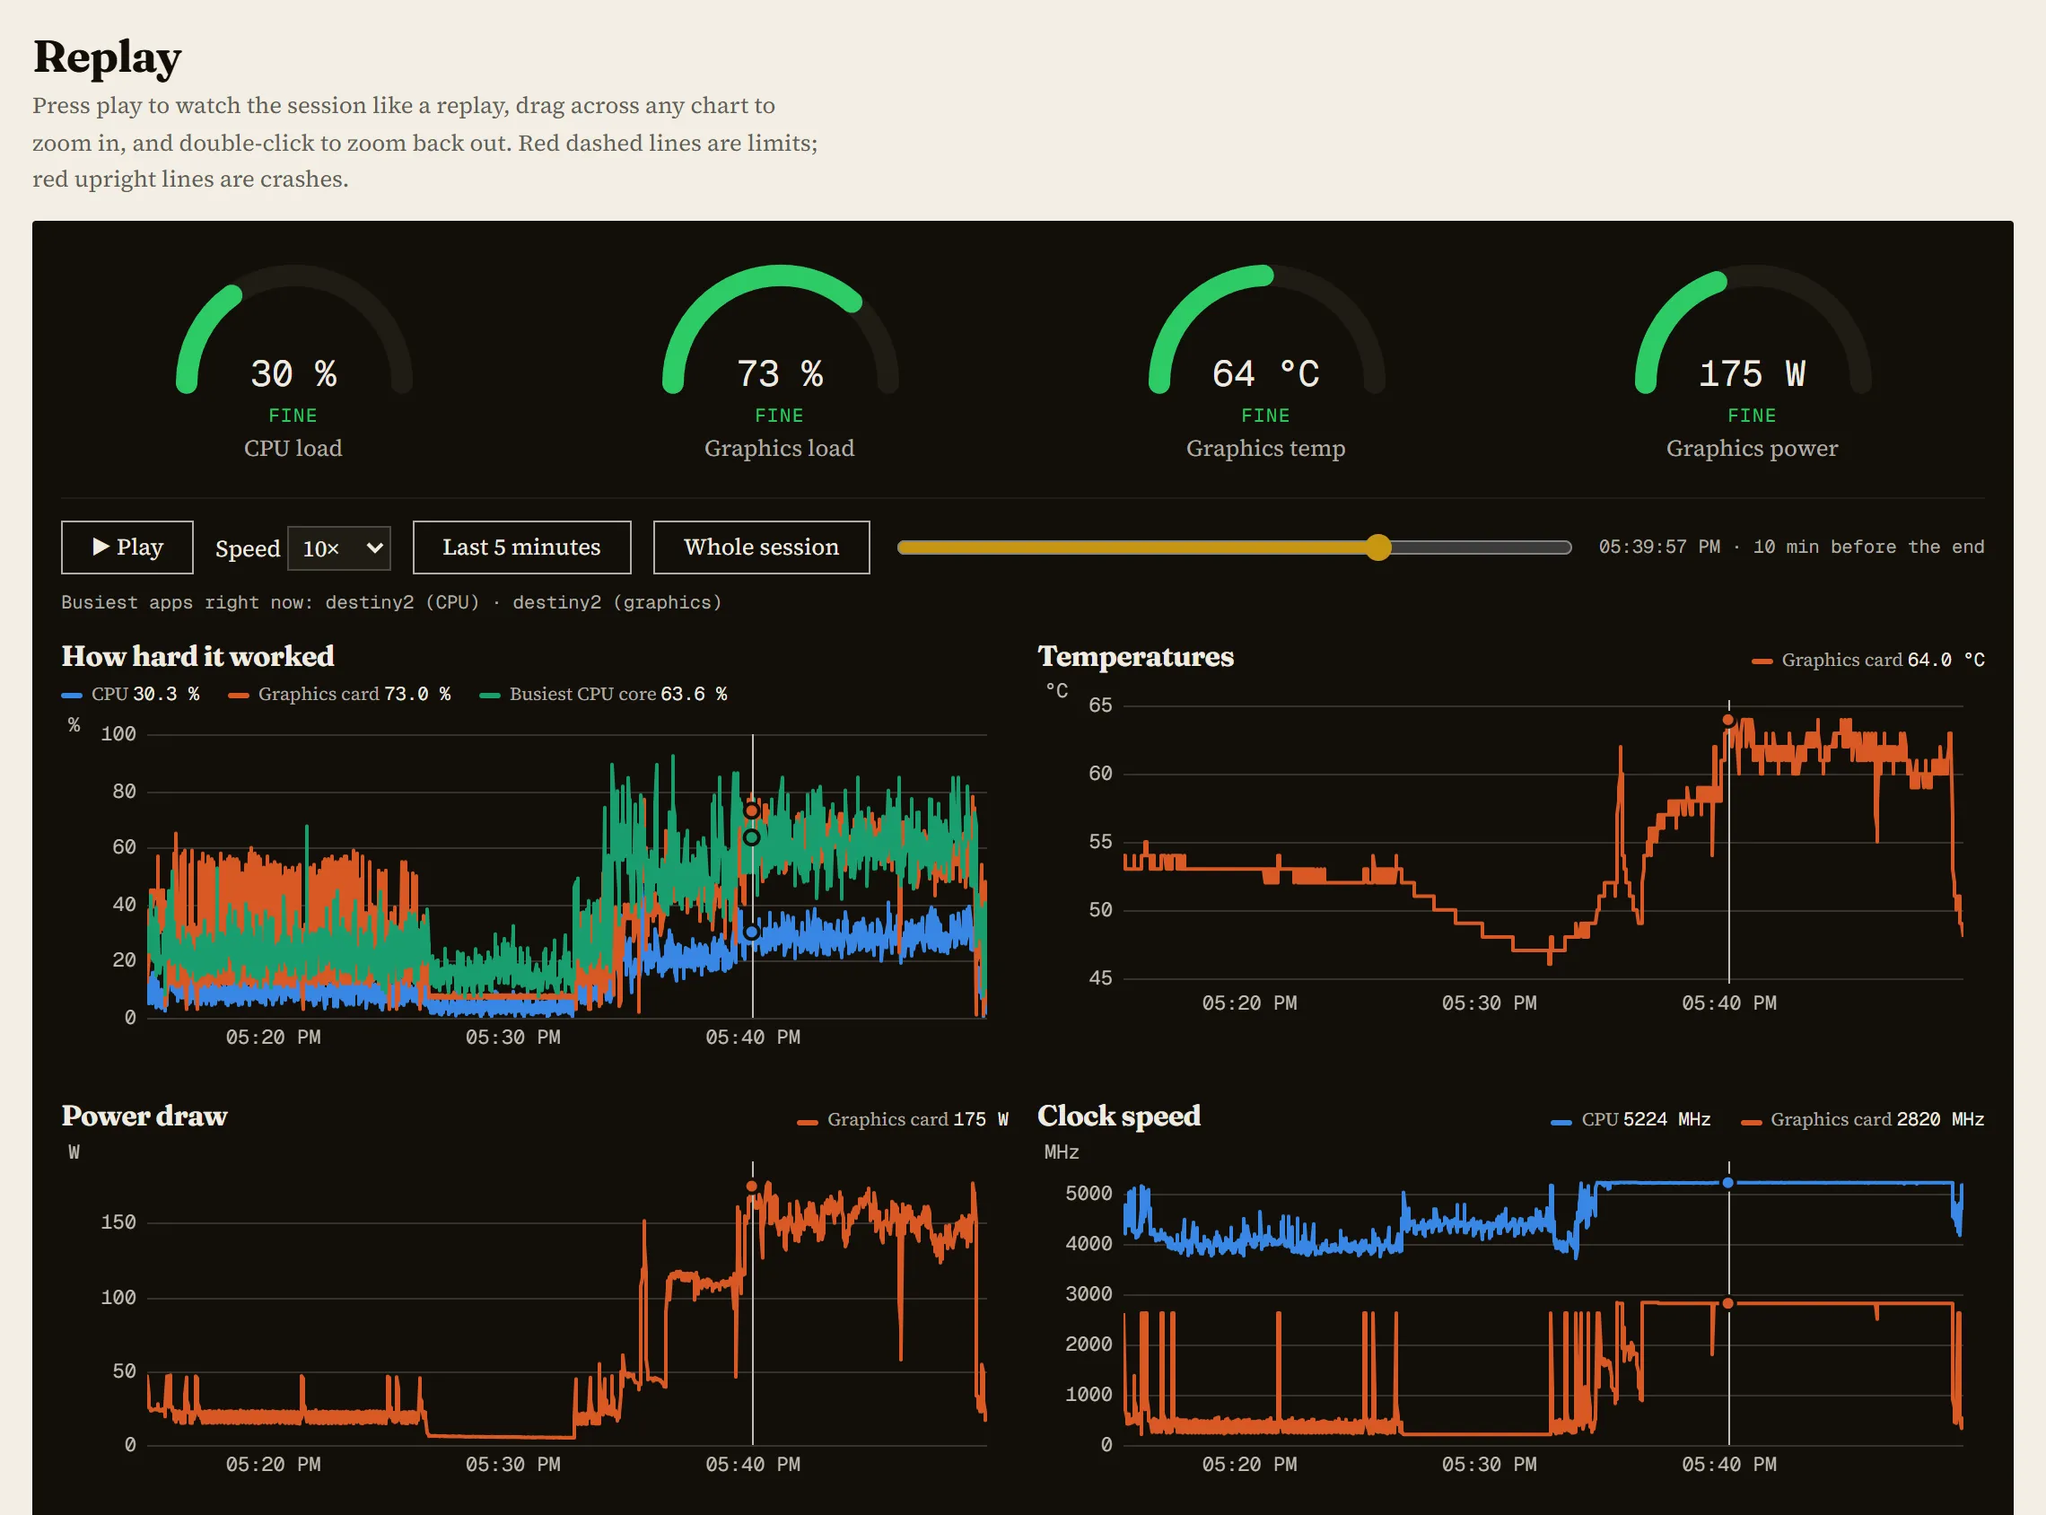Click the Temperatures chart heading
The height and width of the screenshot is (1515, 2046).
1136,657
